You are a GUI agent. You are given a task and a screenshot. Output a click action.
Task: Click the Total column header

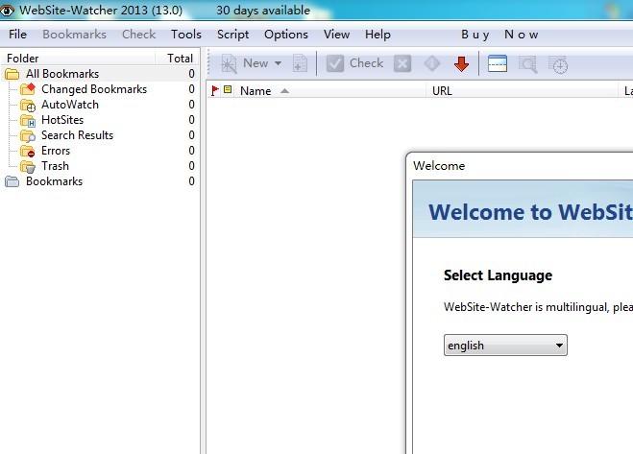click(x=178, y=59)
